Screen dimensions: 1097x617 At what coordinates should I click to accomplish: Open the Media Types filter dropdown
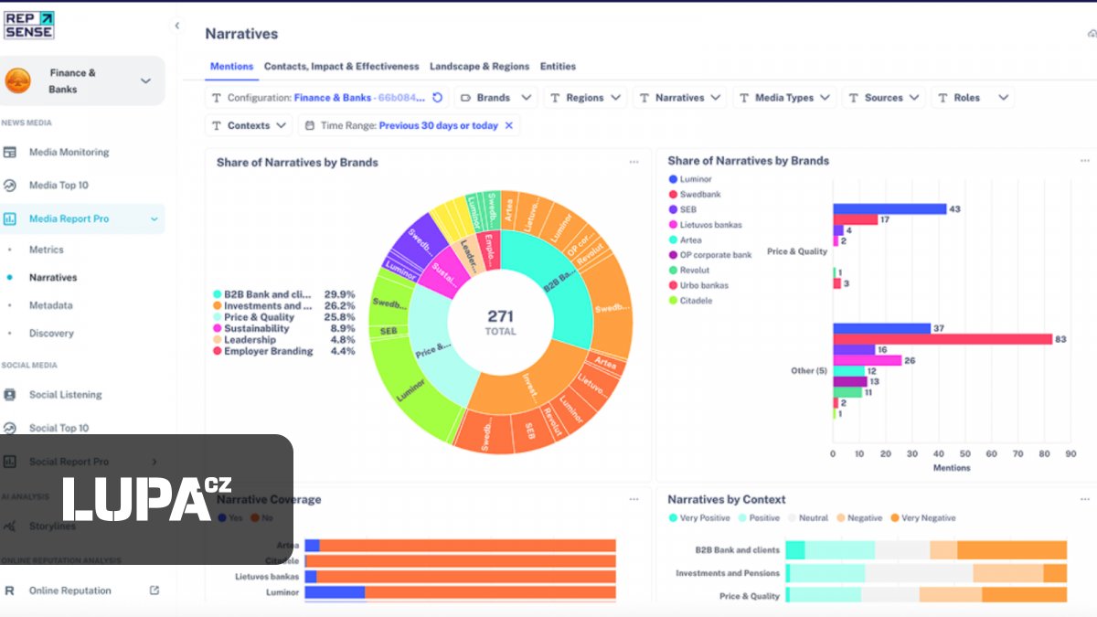pos(783,98)
